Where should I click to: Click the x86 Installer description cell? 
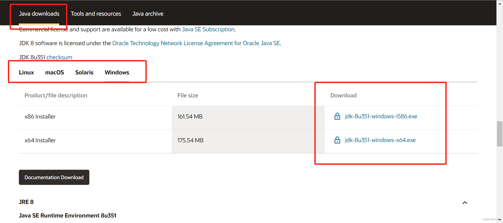[95, 118]
